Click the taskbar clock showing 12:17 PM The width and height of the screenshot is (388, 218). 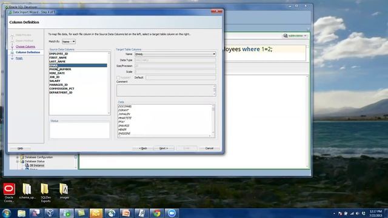(376, 213)
